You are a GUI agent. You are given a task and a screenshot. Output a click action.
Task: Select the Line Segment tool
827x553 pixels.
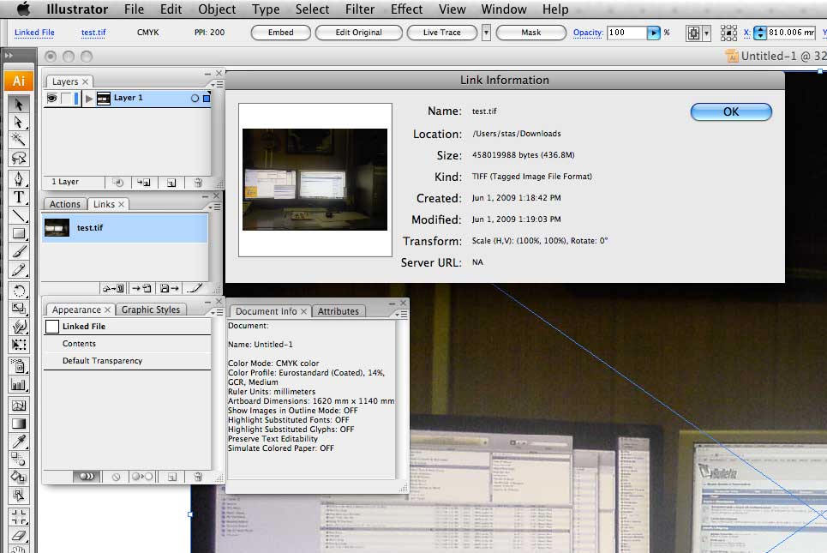[x=19, y=215]
